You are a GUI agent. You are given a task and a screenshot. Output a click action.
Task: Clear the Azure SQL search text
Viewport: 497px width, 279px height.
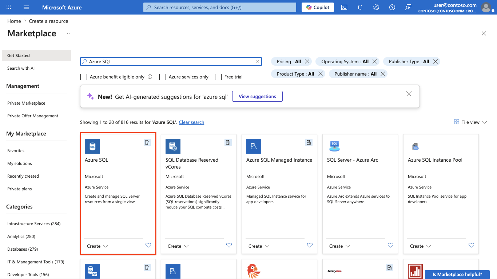[258, 61]
